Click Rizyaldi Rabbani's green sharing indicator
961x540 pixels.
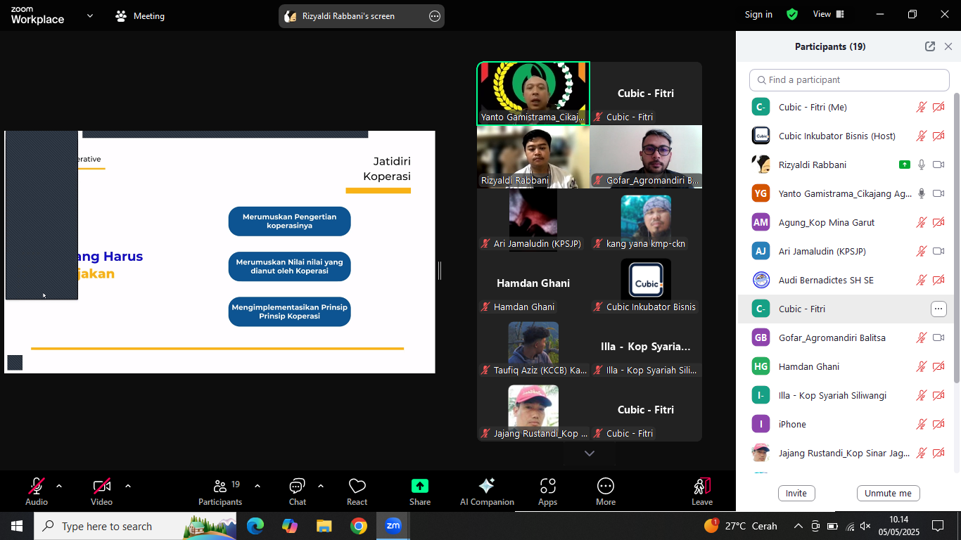(905, 165)
